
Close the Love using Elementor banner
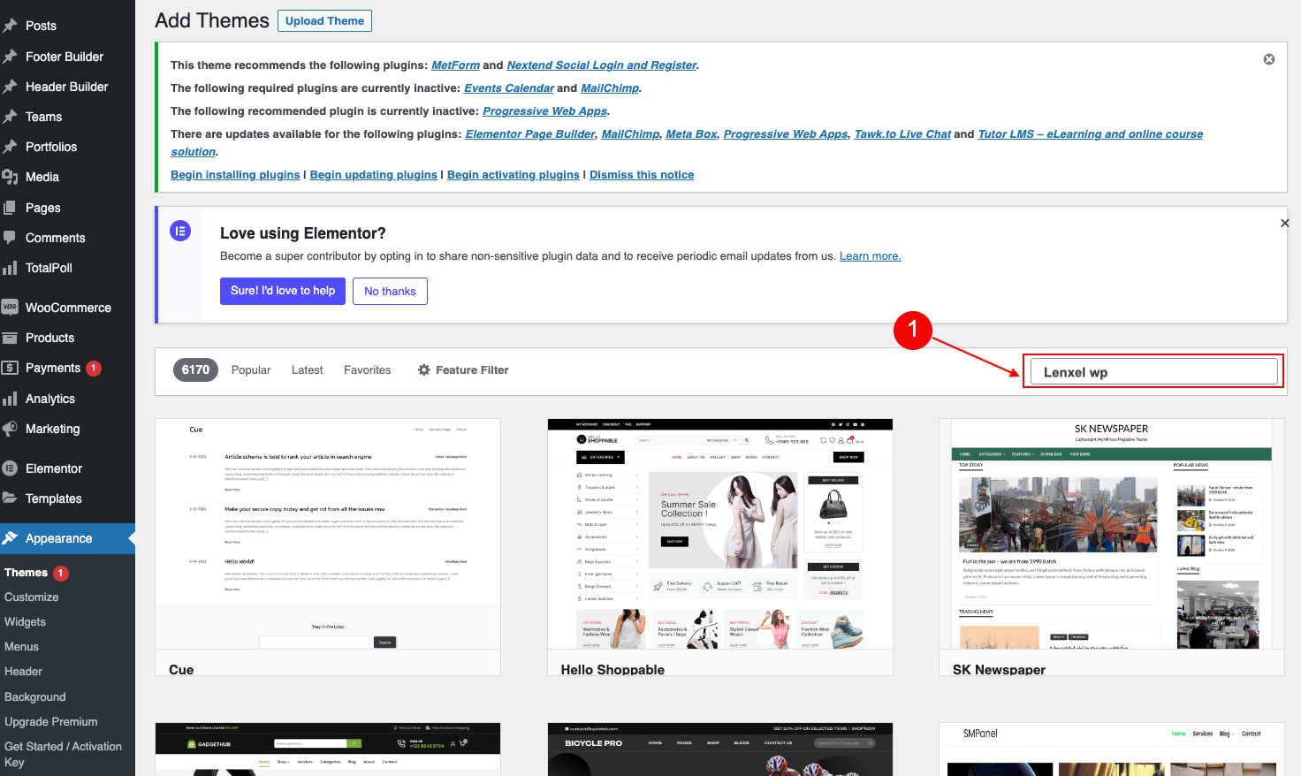[1285, 223]
